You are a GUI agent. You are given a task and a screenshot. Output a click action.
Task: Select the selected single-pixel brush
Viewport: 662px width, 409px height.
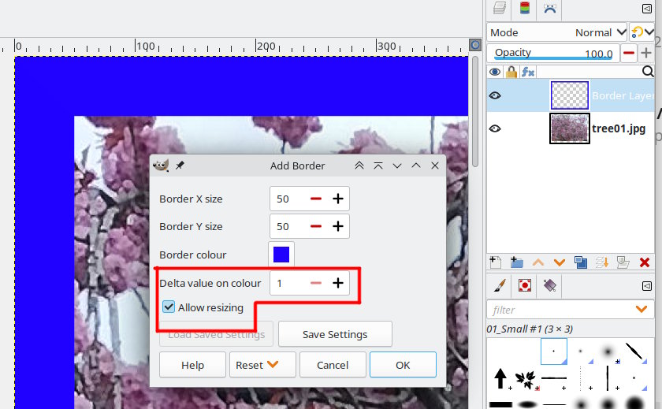tap(553, 351)
